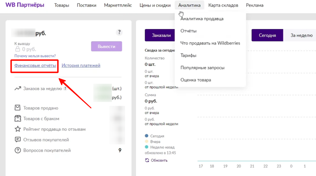This screenshot has height=176, width=316.
Task: Open the WB Партнёры home logo
Action: [25, 5]
